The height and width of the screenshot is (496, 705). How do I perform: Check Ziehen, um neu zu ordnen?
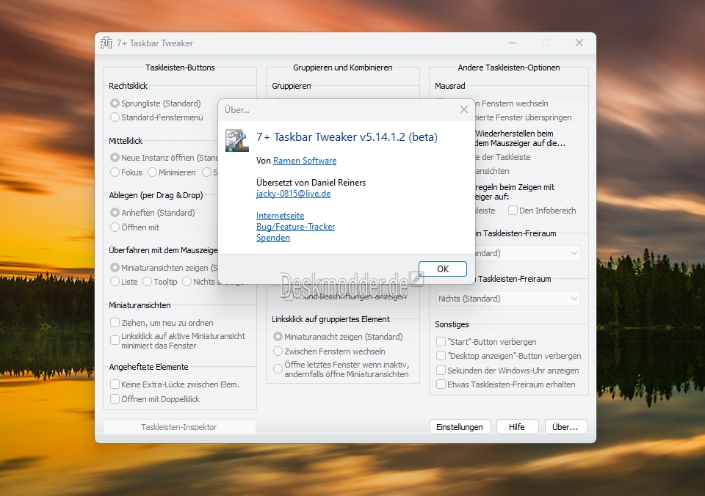(115, 323)
